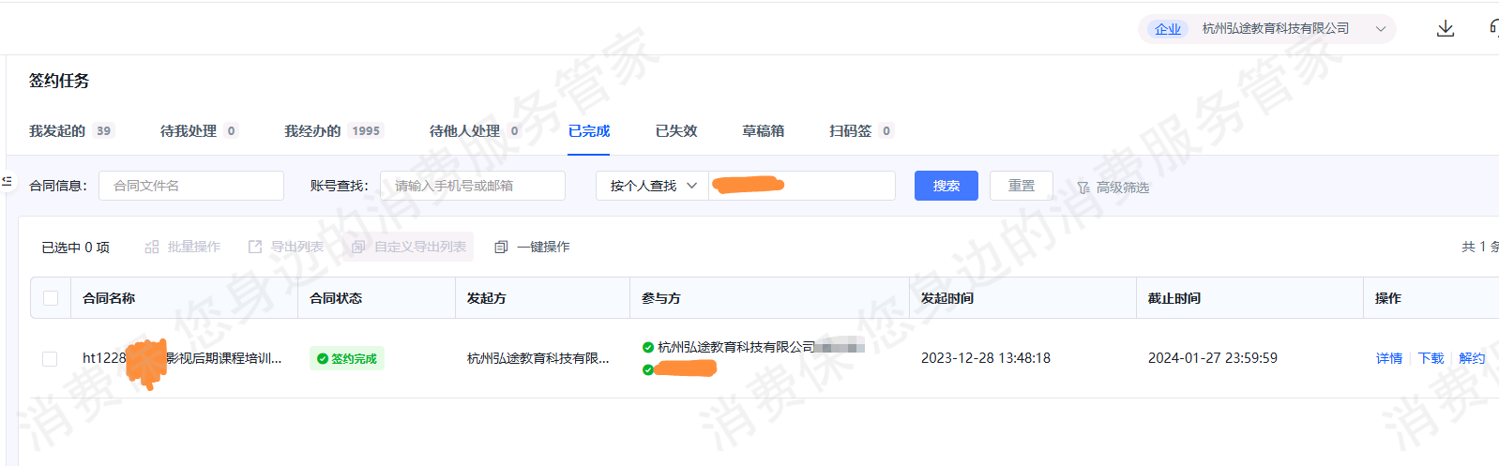Collapse the left sidebar toggle icon
This screenshot has height=466, width=1499.
[7, 181]
